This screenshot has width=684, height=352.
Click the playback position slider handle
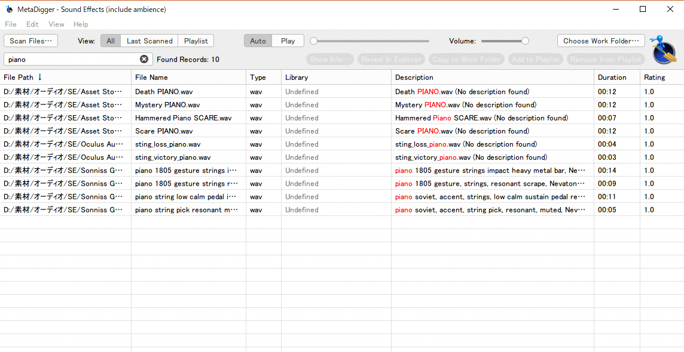[313, 41]
